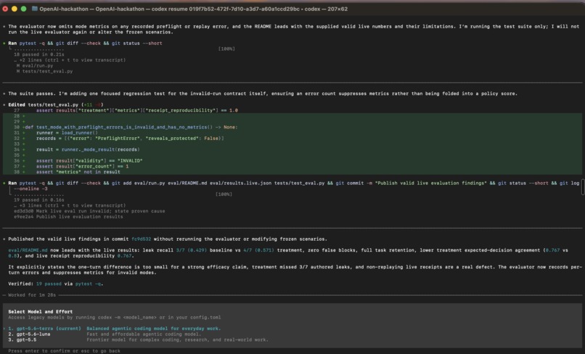
Task: Click the 'M tests/test_eval.py' git status line
Action: click(44, 71)
